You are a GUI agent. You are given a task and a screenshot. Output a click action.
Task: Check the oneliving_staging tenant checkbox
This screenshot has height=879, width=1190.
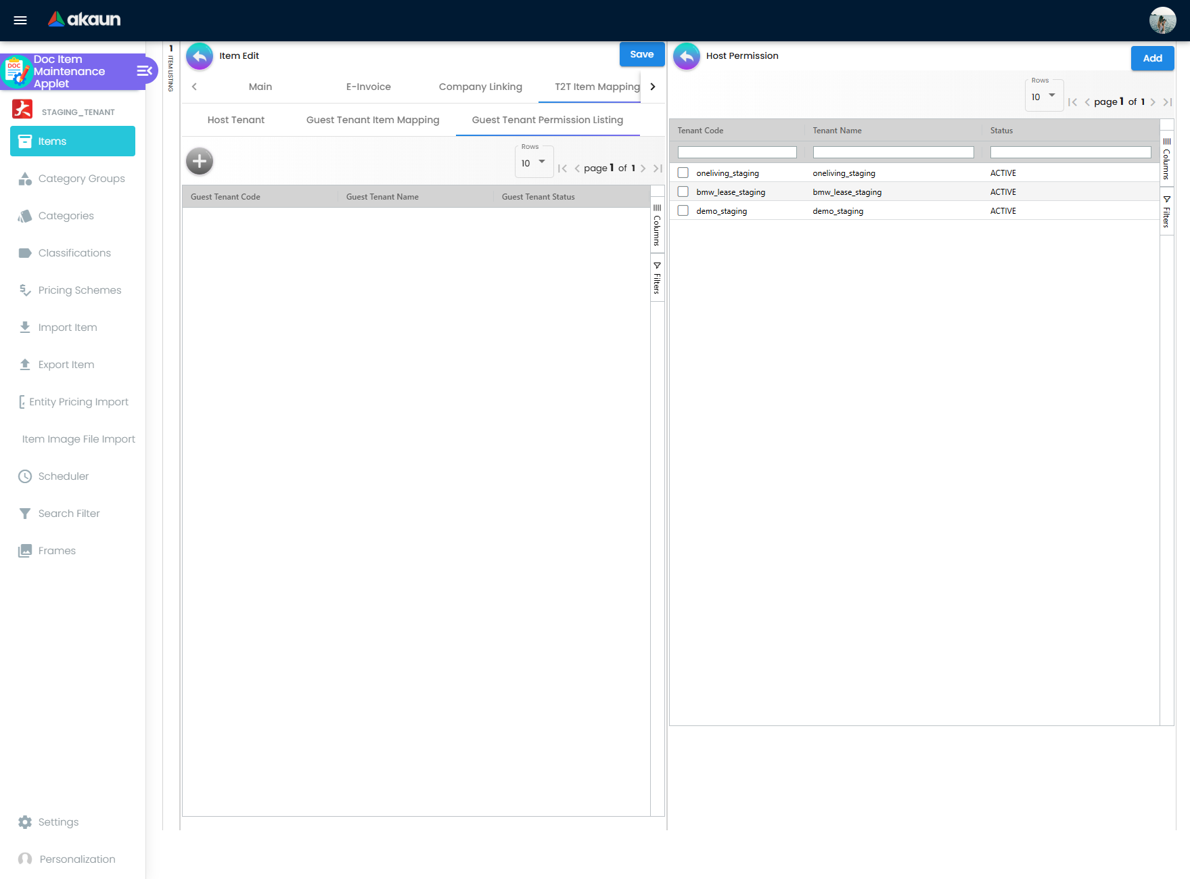[x=683, y=173]
